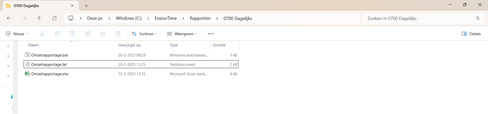Open the Weergeven view options menu
This screenshot has height=114, width=488.
tap(182, 34)
